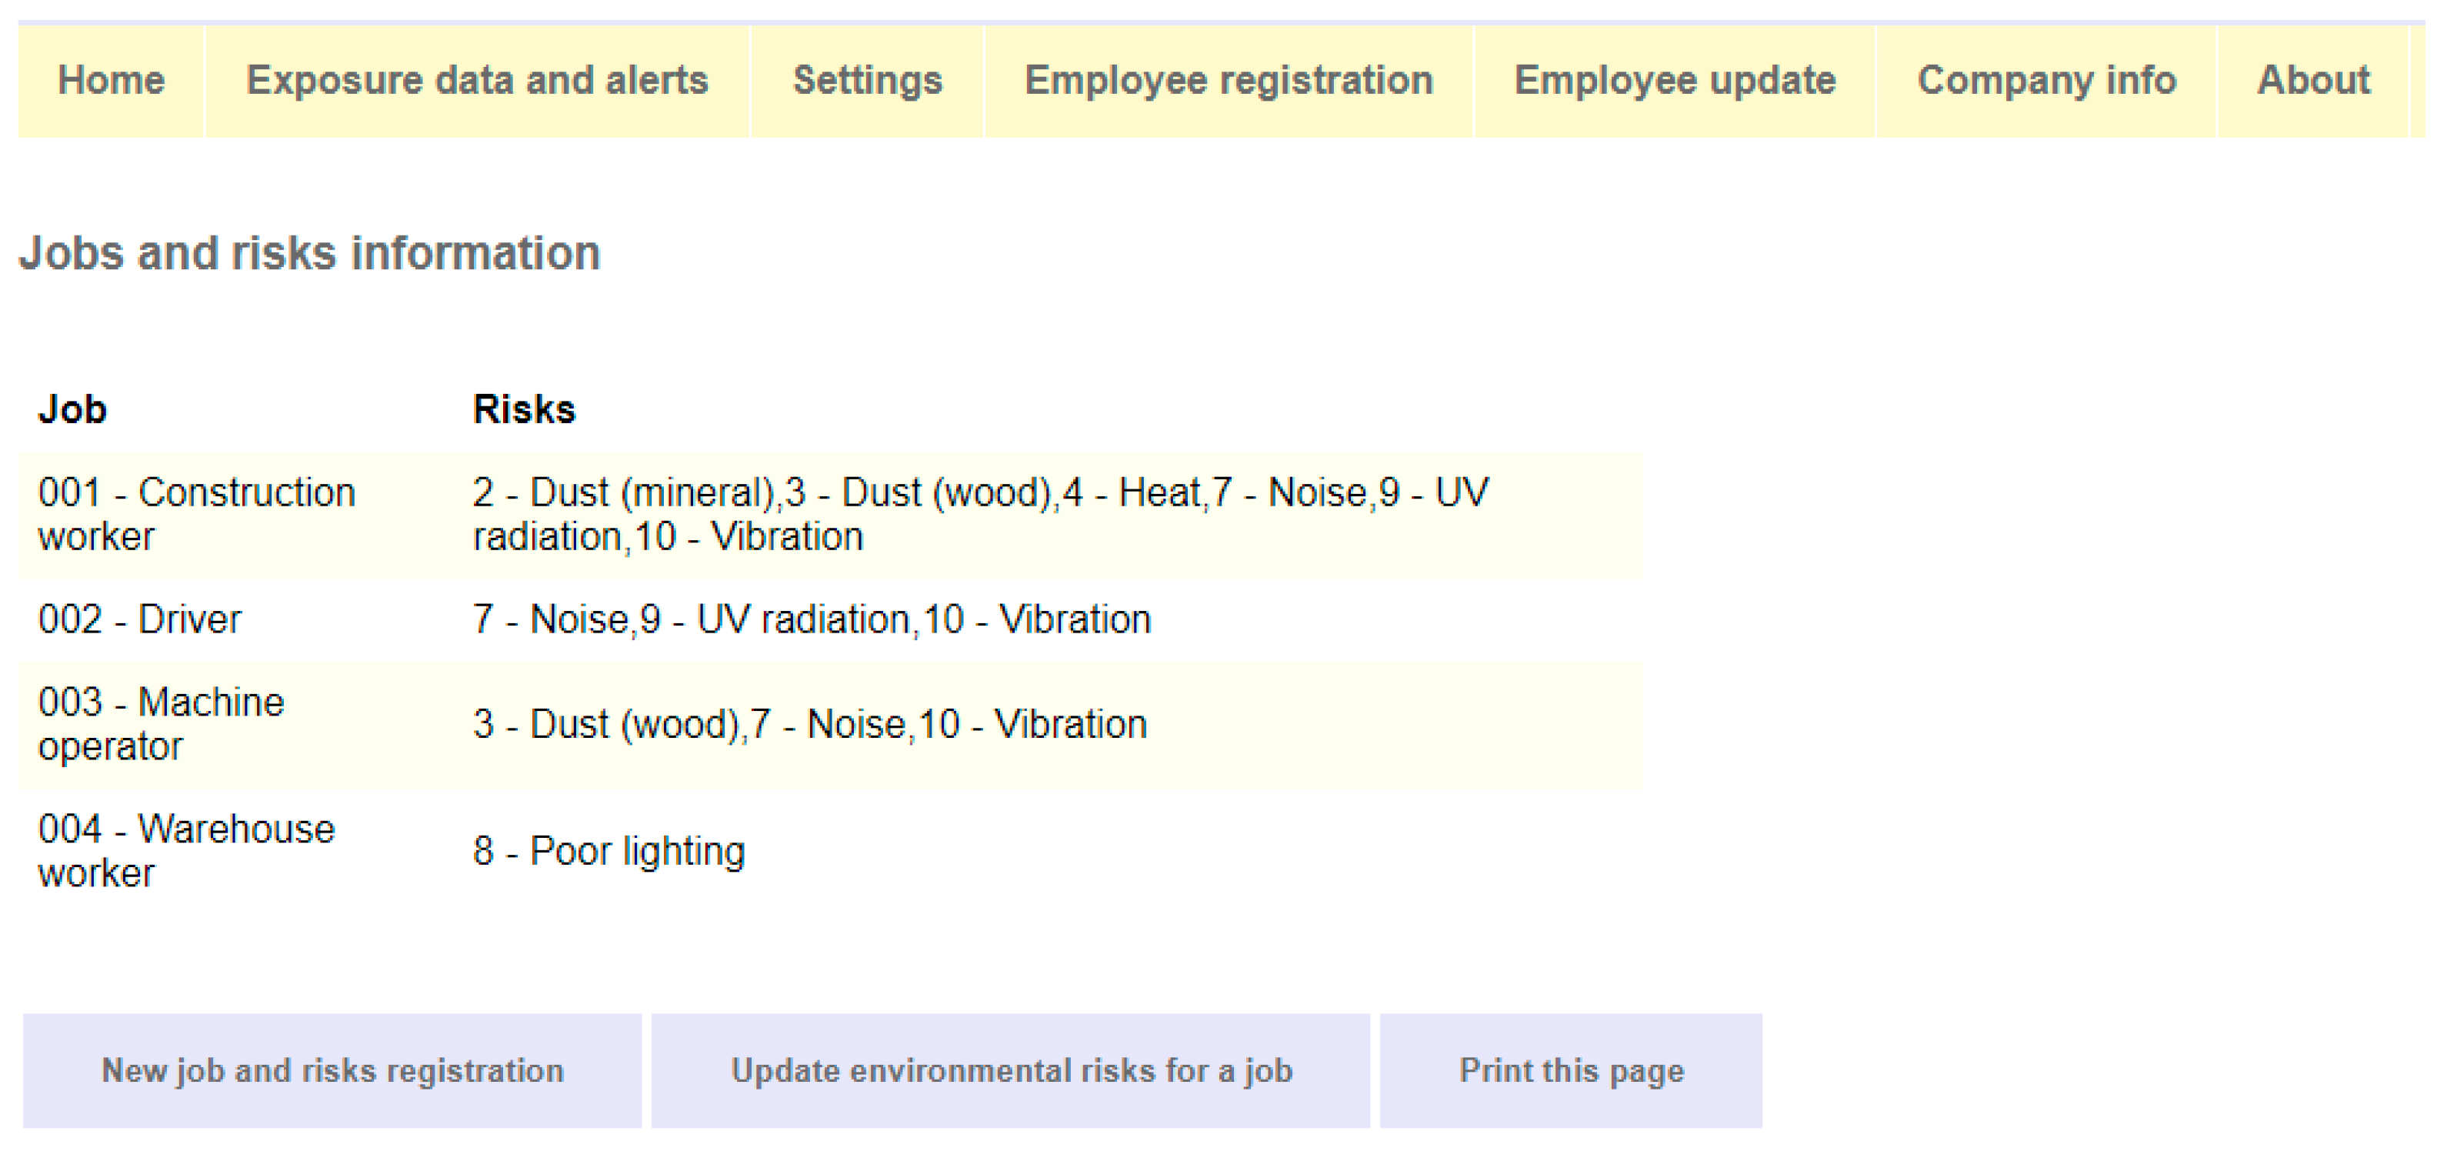Image resolution: width=2464 pixels, height=1168 pixels.
Task: Click 004 - Warehouse worker job cell
Action: [x=185, y=850]
